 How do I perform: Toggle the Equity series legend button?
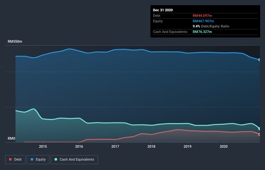[38, 160]
